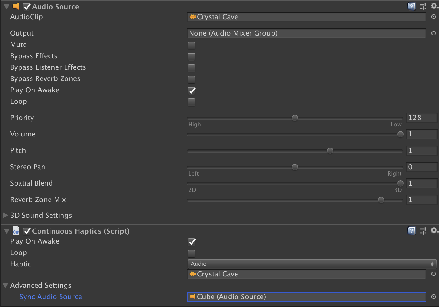Click the Sync Audio Source label
Viewport: 439px width, 307px height.
(50, 297)
